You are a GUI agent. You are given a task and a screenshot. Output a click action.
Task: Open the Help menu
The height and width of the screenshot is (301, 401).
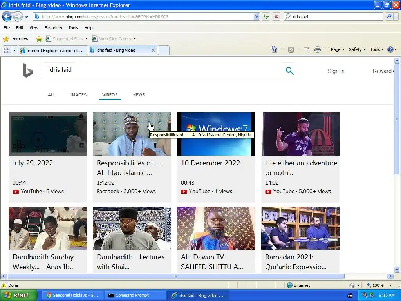[89, 28]
